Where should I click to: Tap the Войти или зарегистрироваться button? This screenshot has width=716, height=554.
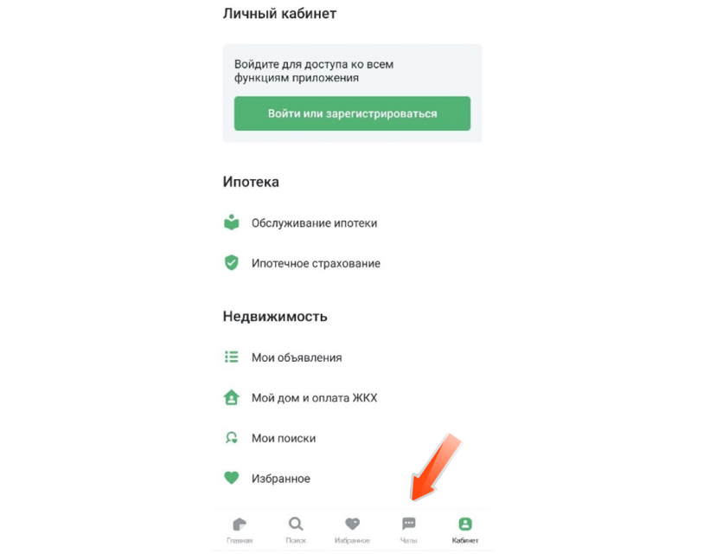coord(352,113)
